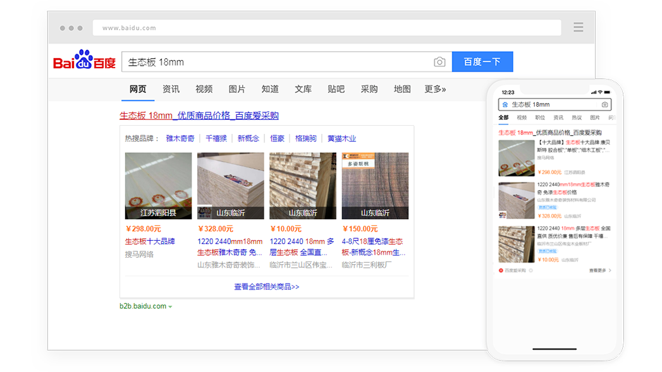This screenshot has height=372, width=662.
Task: Click the ¥298.00元 price on desktop
Action: [x=144, y=229]
